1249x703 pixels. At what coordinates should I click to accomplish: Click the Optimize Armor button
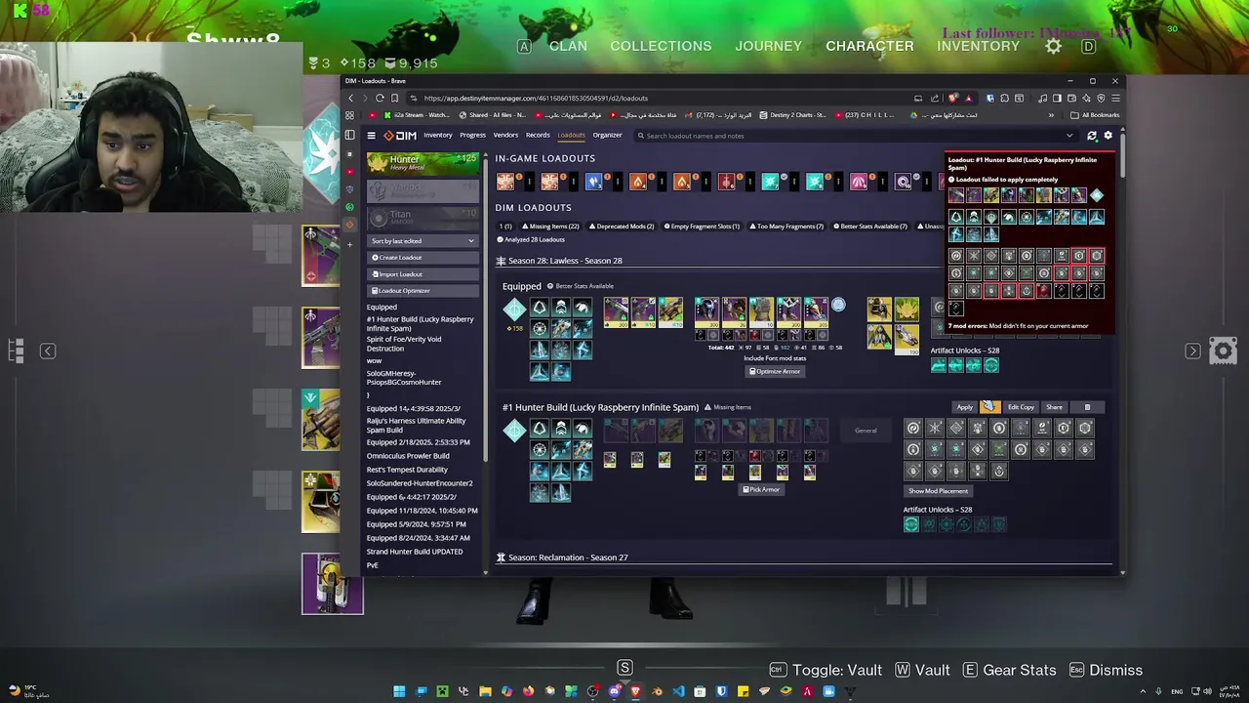(x=774, y=372)
